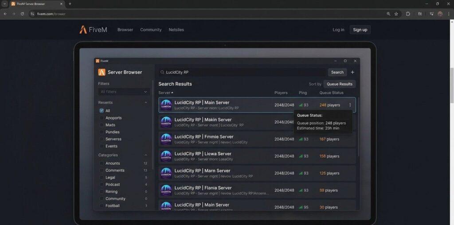This screenshot has width=454, height=225.
Task: Check the Legal category checkbox
Action: click(x=102, y=177)
